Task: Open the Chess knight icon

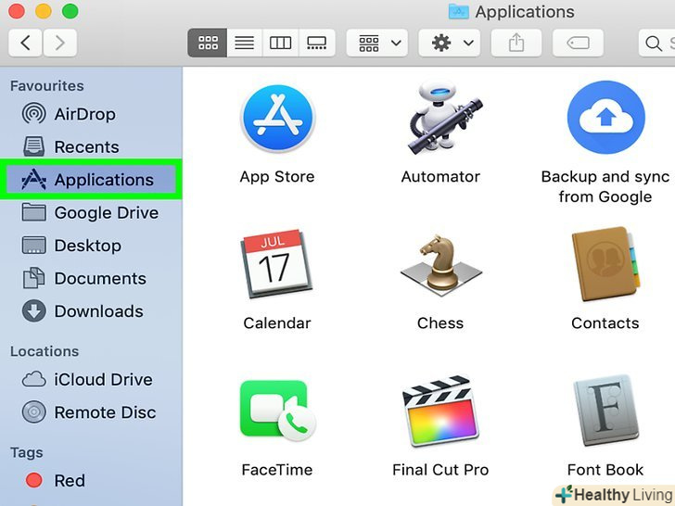Action: [x=440, y=265]
